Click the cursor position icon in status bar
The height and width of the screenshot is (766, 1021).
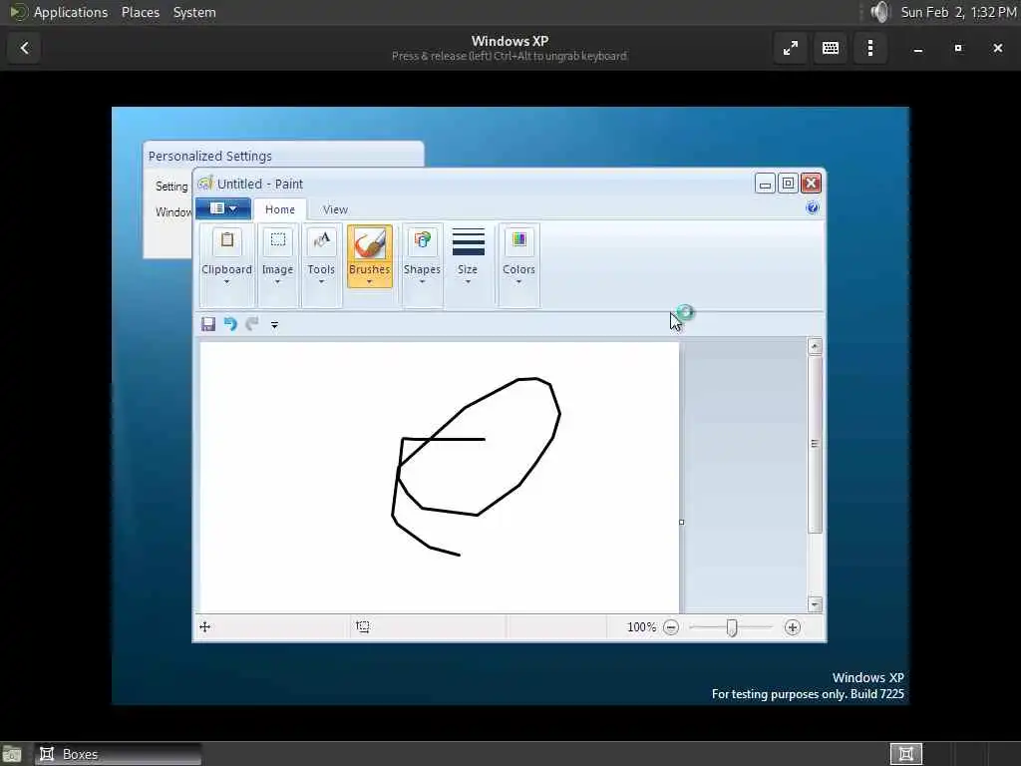pos(205,627)
